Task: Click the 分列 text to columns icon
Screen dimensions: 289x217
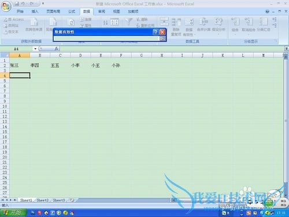Action: click(x=164, y=22)
